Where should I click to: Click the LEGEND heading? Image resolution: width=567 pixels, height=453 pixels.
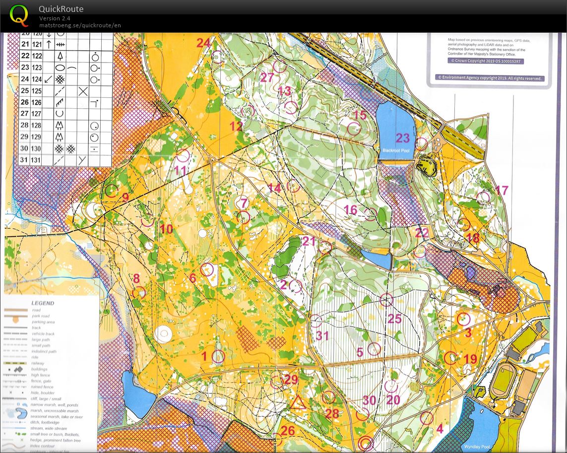(x=43, y=303)
